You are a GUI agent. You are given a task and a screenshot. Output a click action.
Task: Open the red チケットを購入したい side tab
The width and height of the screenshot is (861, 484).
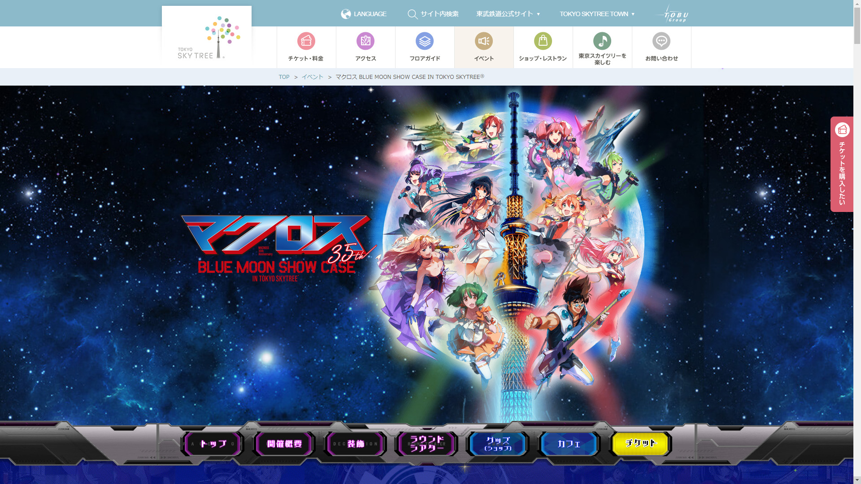point(842,164)
